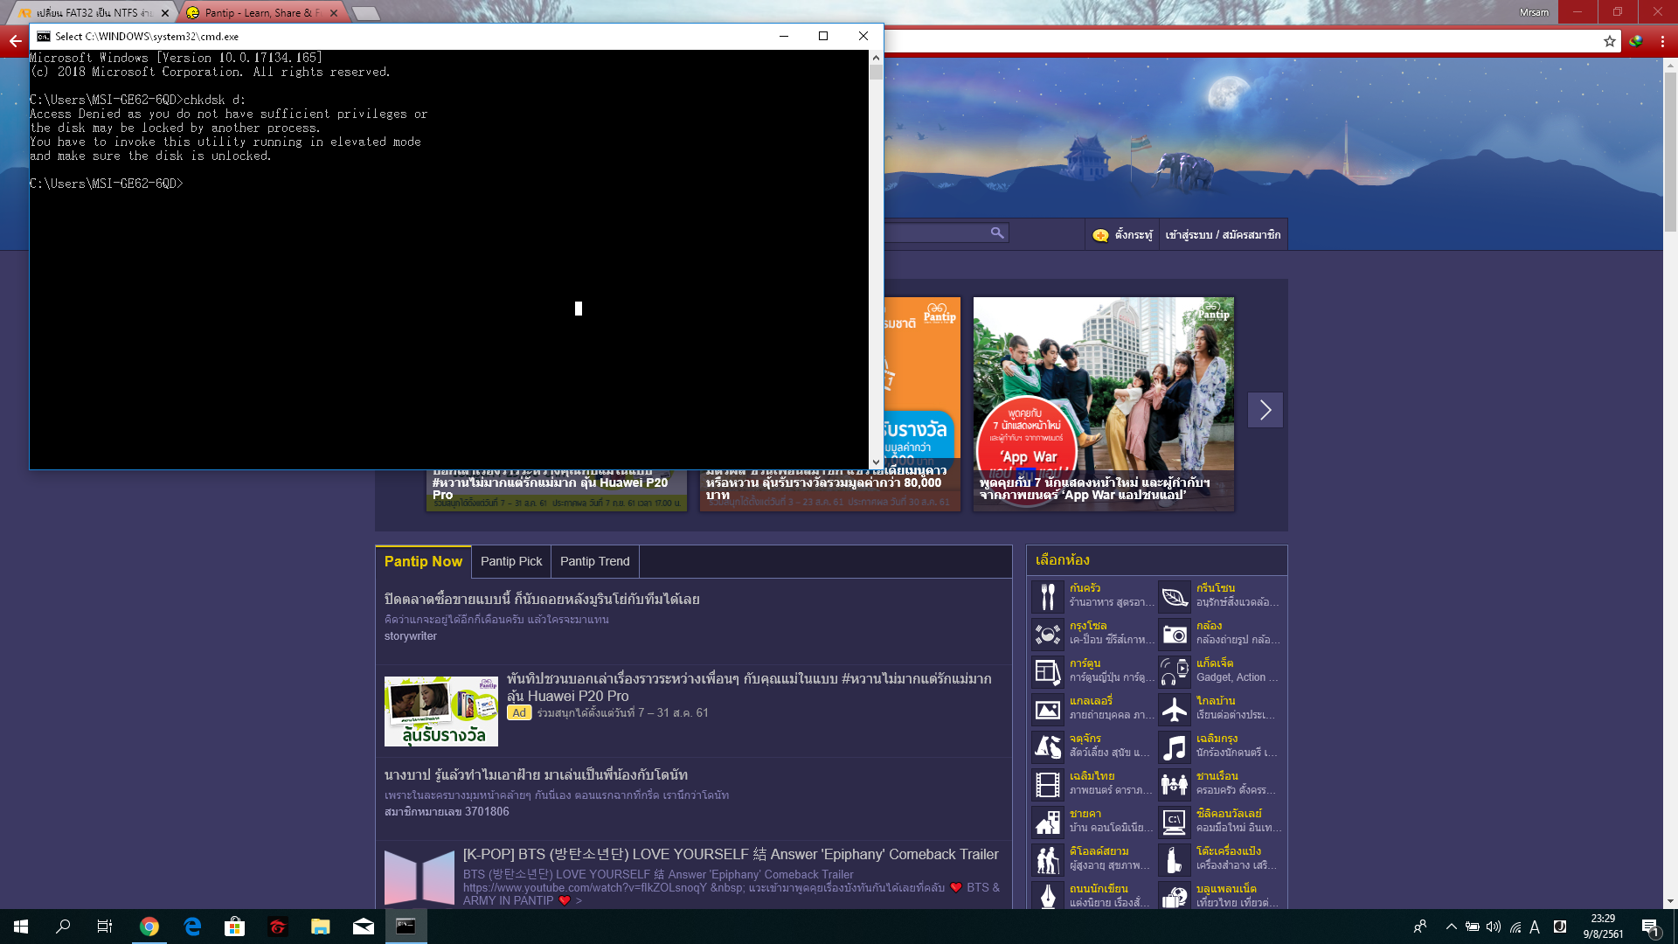The height and width of the screenshot is (944, 1678).
Task: Click the airplane study-abroad room icon
Action: coord(1174,709)
